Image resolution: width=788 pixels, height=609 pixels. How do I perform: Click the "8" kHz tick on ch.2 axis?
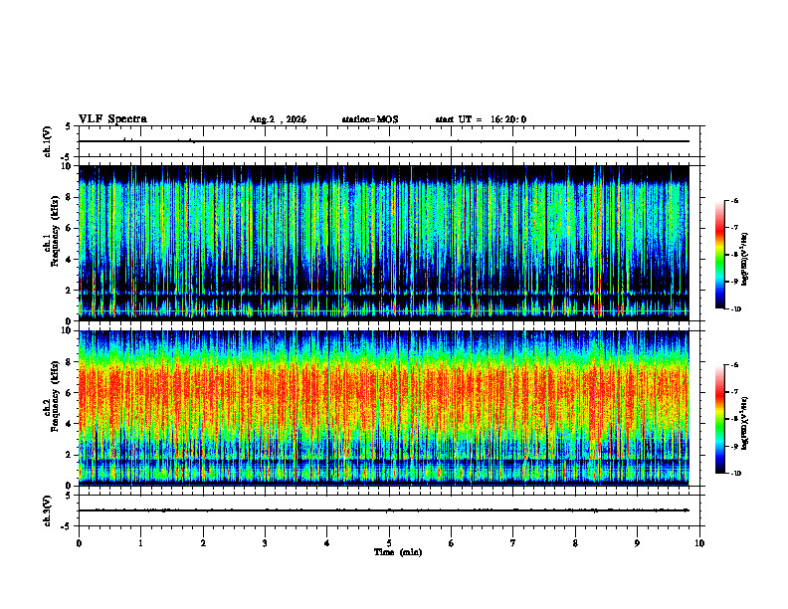point(70,362)
